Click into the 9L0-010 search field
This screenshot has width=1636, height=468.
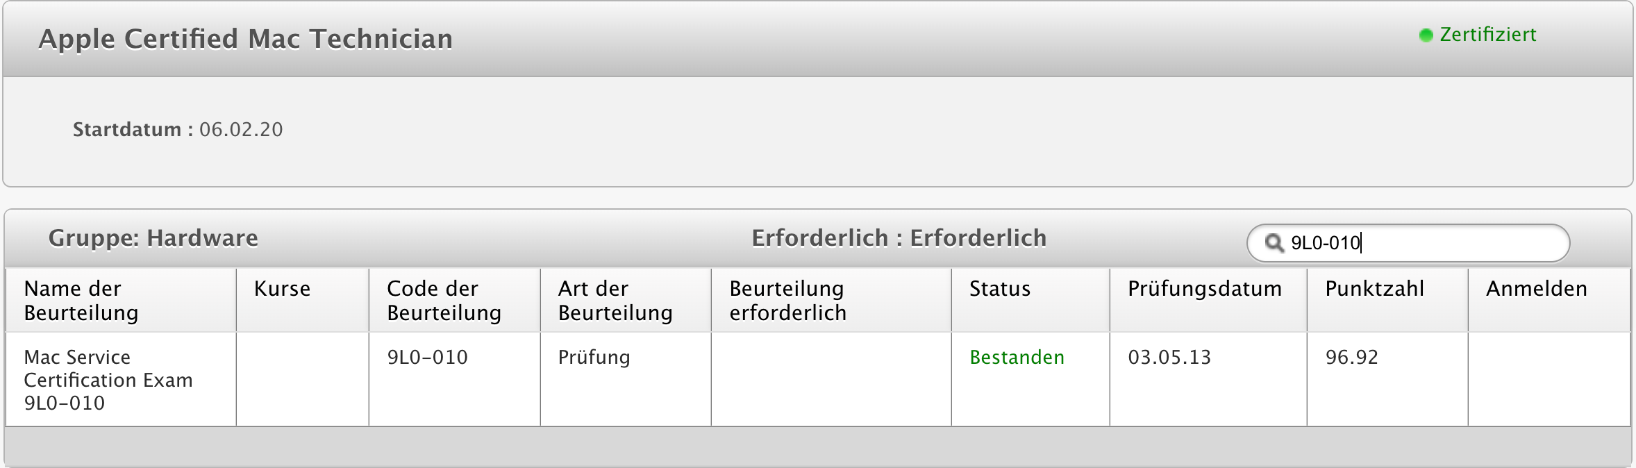click(x=1417, y=243)
